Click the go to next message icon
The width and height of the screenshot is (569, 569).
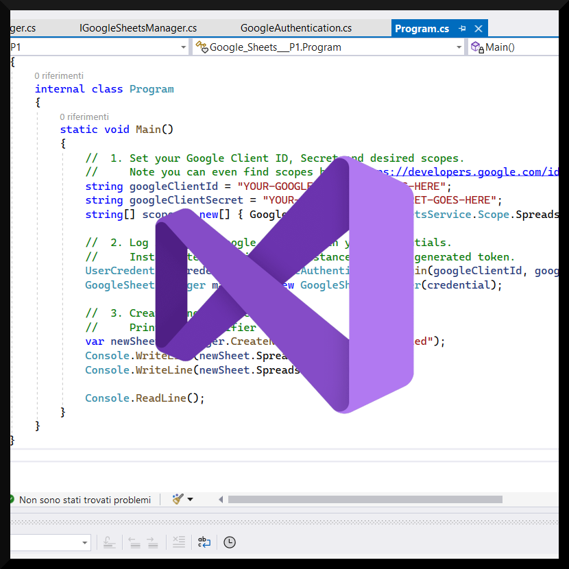point(153,542)
